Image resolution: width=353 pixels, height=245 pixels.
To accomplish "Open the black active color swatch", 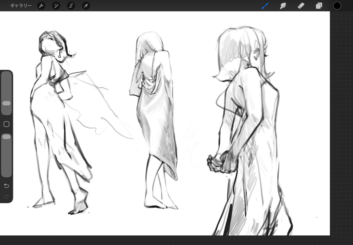I will click(x=337, y=6).
